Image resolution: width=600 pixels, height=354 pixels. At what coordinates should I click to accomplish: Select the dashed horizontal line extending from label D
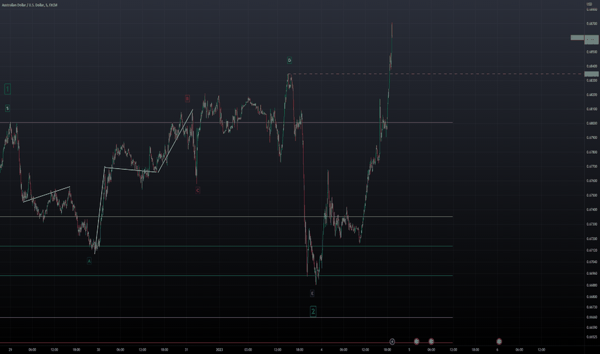pyautogui.click(x=436, y=74)
